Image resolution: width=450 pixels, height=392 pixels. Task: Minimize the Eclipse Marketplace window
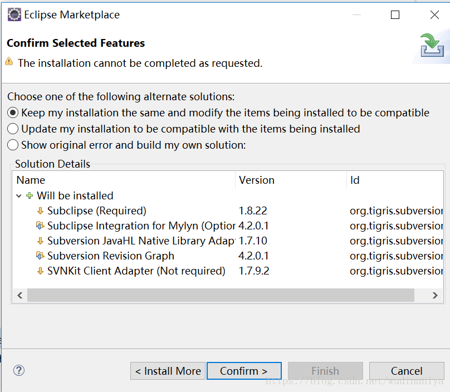[x=356, y=14]
